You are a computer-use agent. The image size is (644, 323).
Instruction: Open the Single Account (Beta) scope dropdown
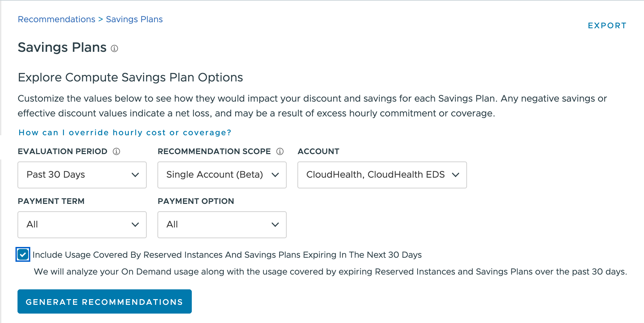tap(222, 175)
